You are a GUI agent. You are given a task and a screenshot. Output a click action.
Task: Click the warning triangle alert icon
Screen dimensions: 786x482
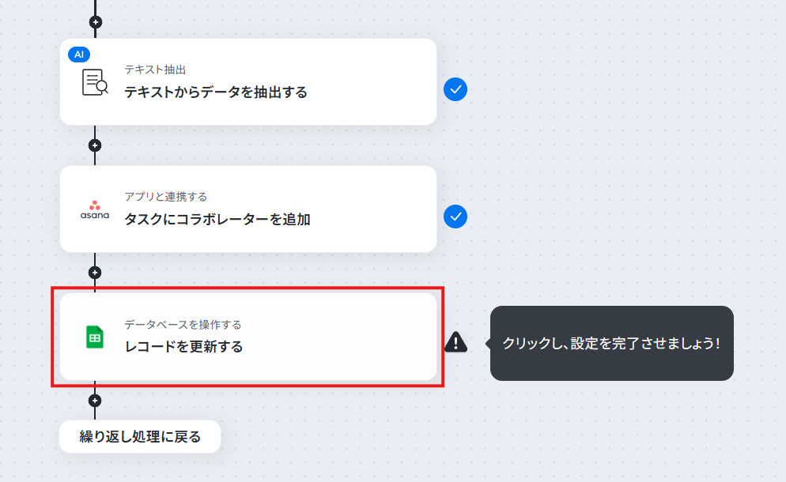[455, 342]
